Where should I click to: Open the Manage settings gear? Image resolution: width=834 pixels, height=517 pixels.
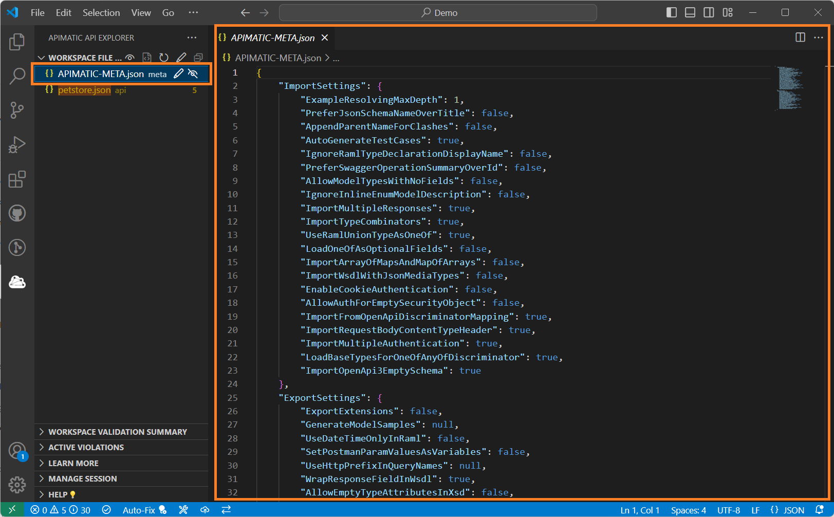(x=17, y=484)
